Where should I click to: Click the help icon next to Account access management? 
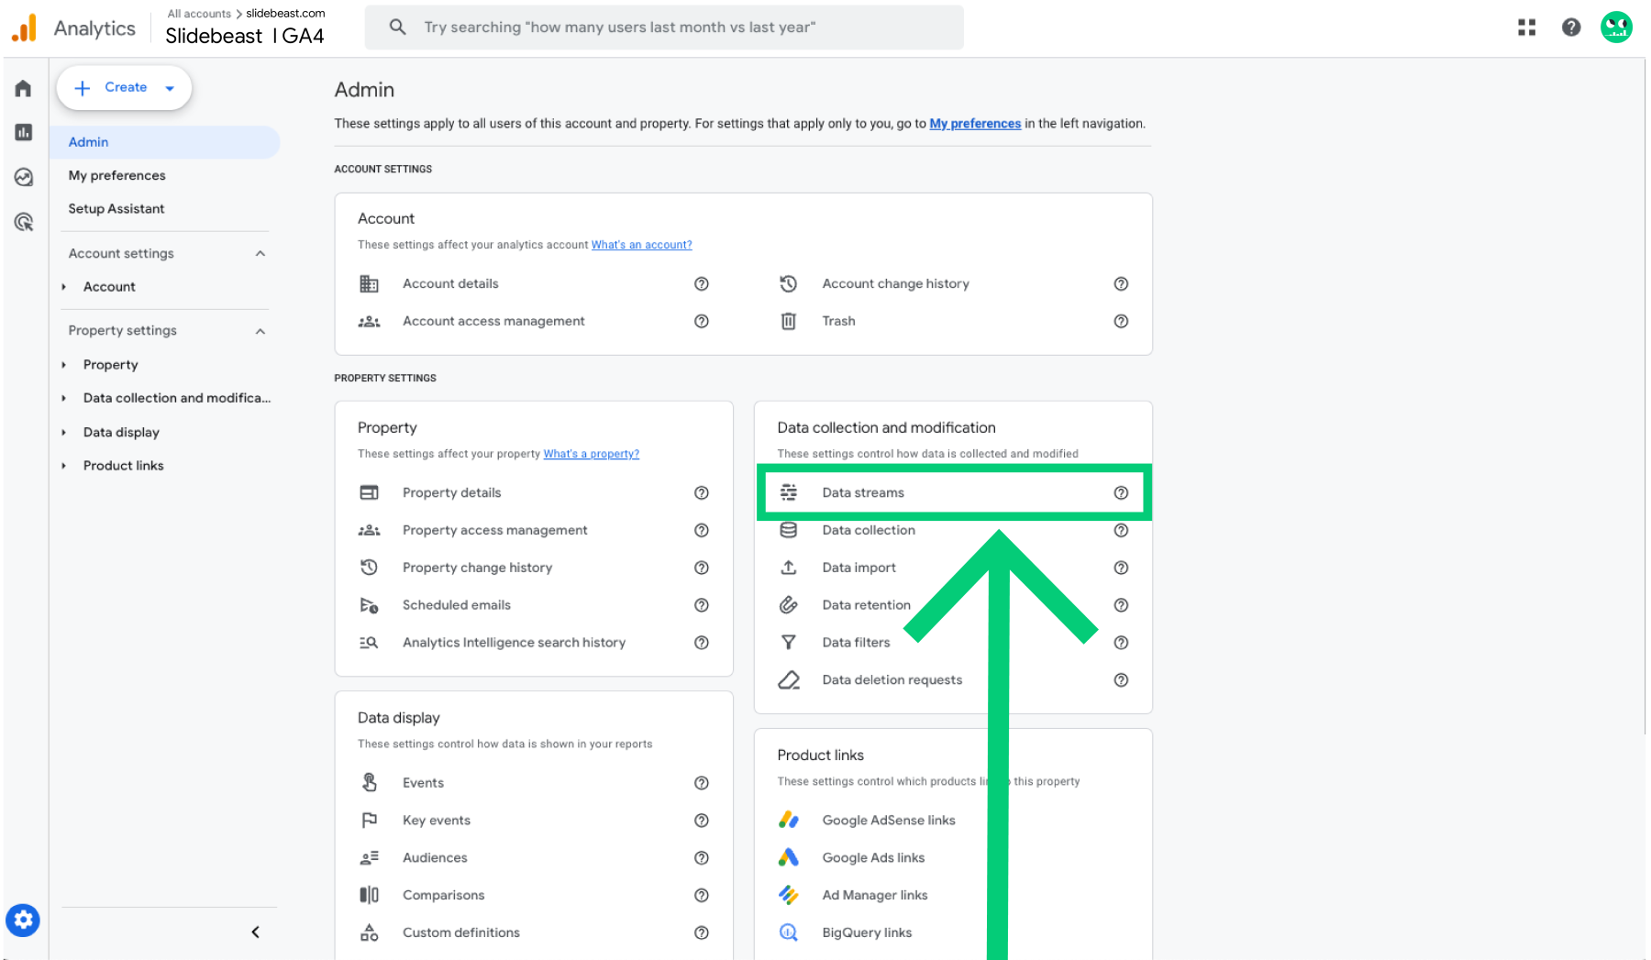click(702, 321)
